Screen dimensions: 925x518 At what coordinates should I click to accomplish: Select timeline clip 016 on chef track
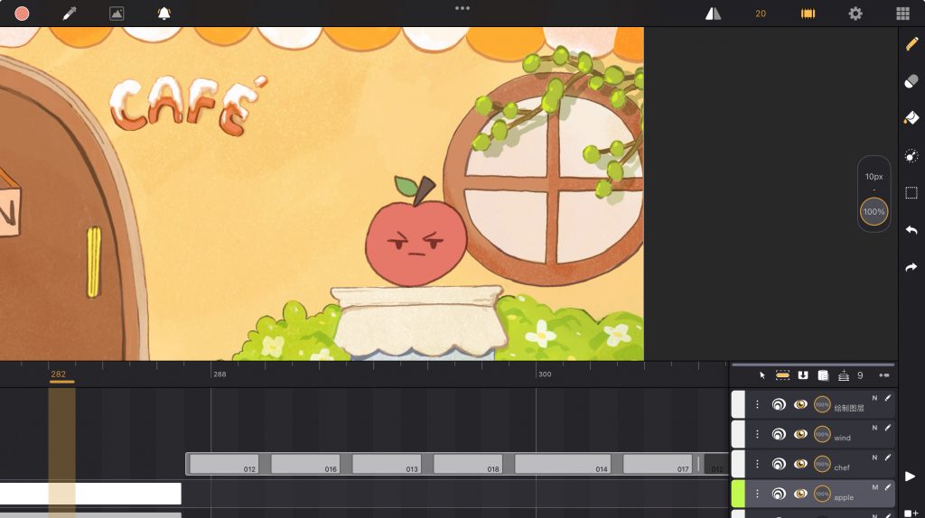coord(305,464)
